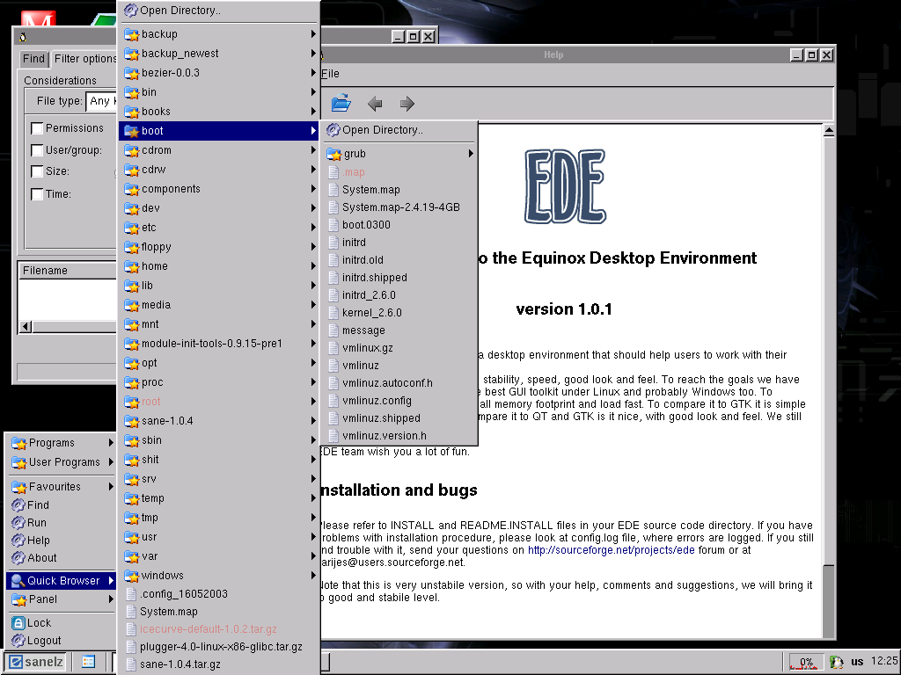Open the File type dropdown in Find window
The image size is (901, 675).
point(101,102)
